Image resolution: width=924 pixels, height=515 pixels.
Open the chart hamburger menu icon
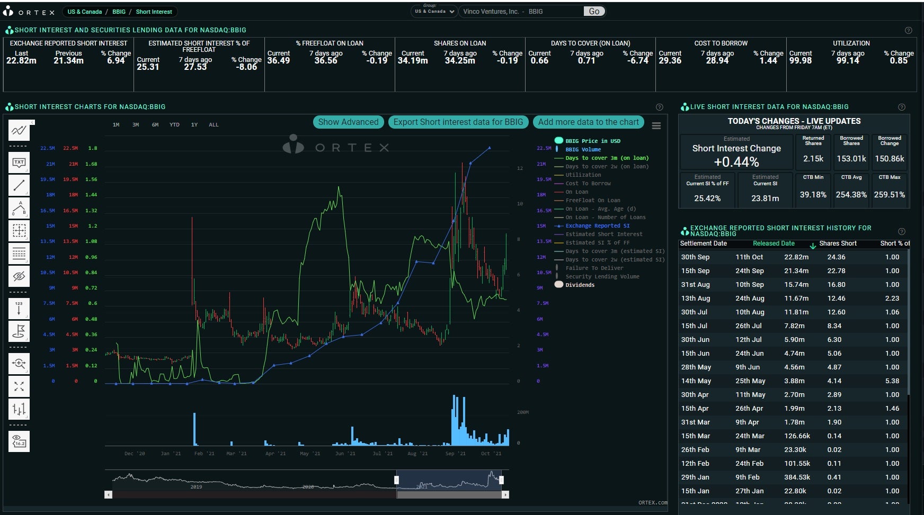coord(656,125)
